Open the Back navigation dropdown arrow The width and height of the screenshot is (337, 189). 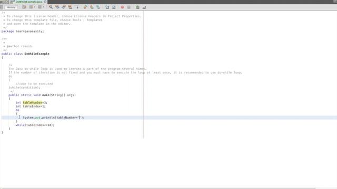point(35,7)
